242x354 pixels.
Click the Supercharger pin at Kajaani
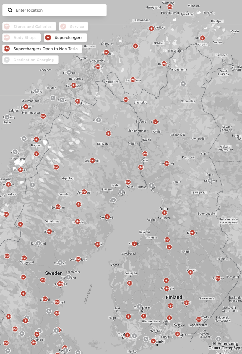coord(192,232)
